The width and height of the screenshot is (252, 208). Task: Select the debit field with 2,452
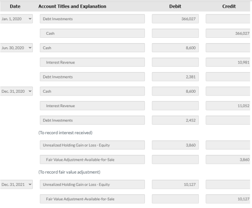[175, 120]
